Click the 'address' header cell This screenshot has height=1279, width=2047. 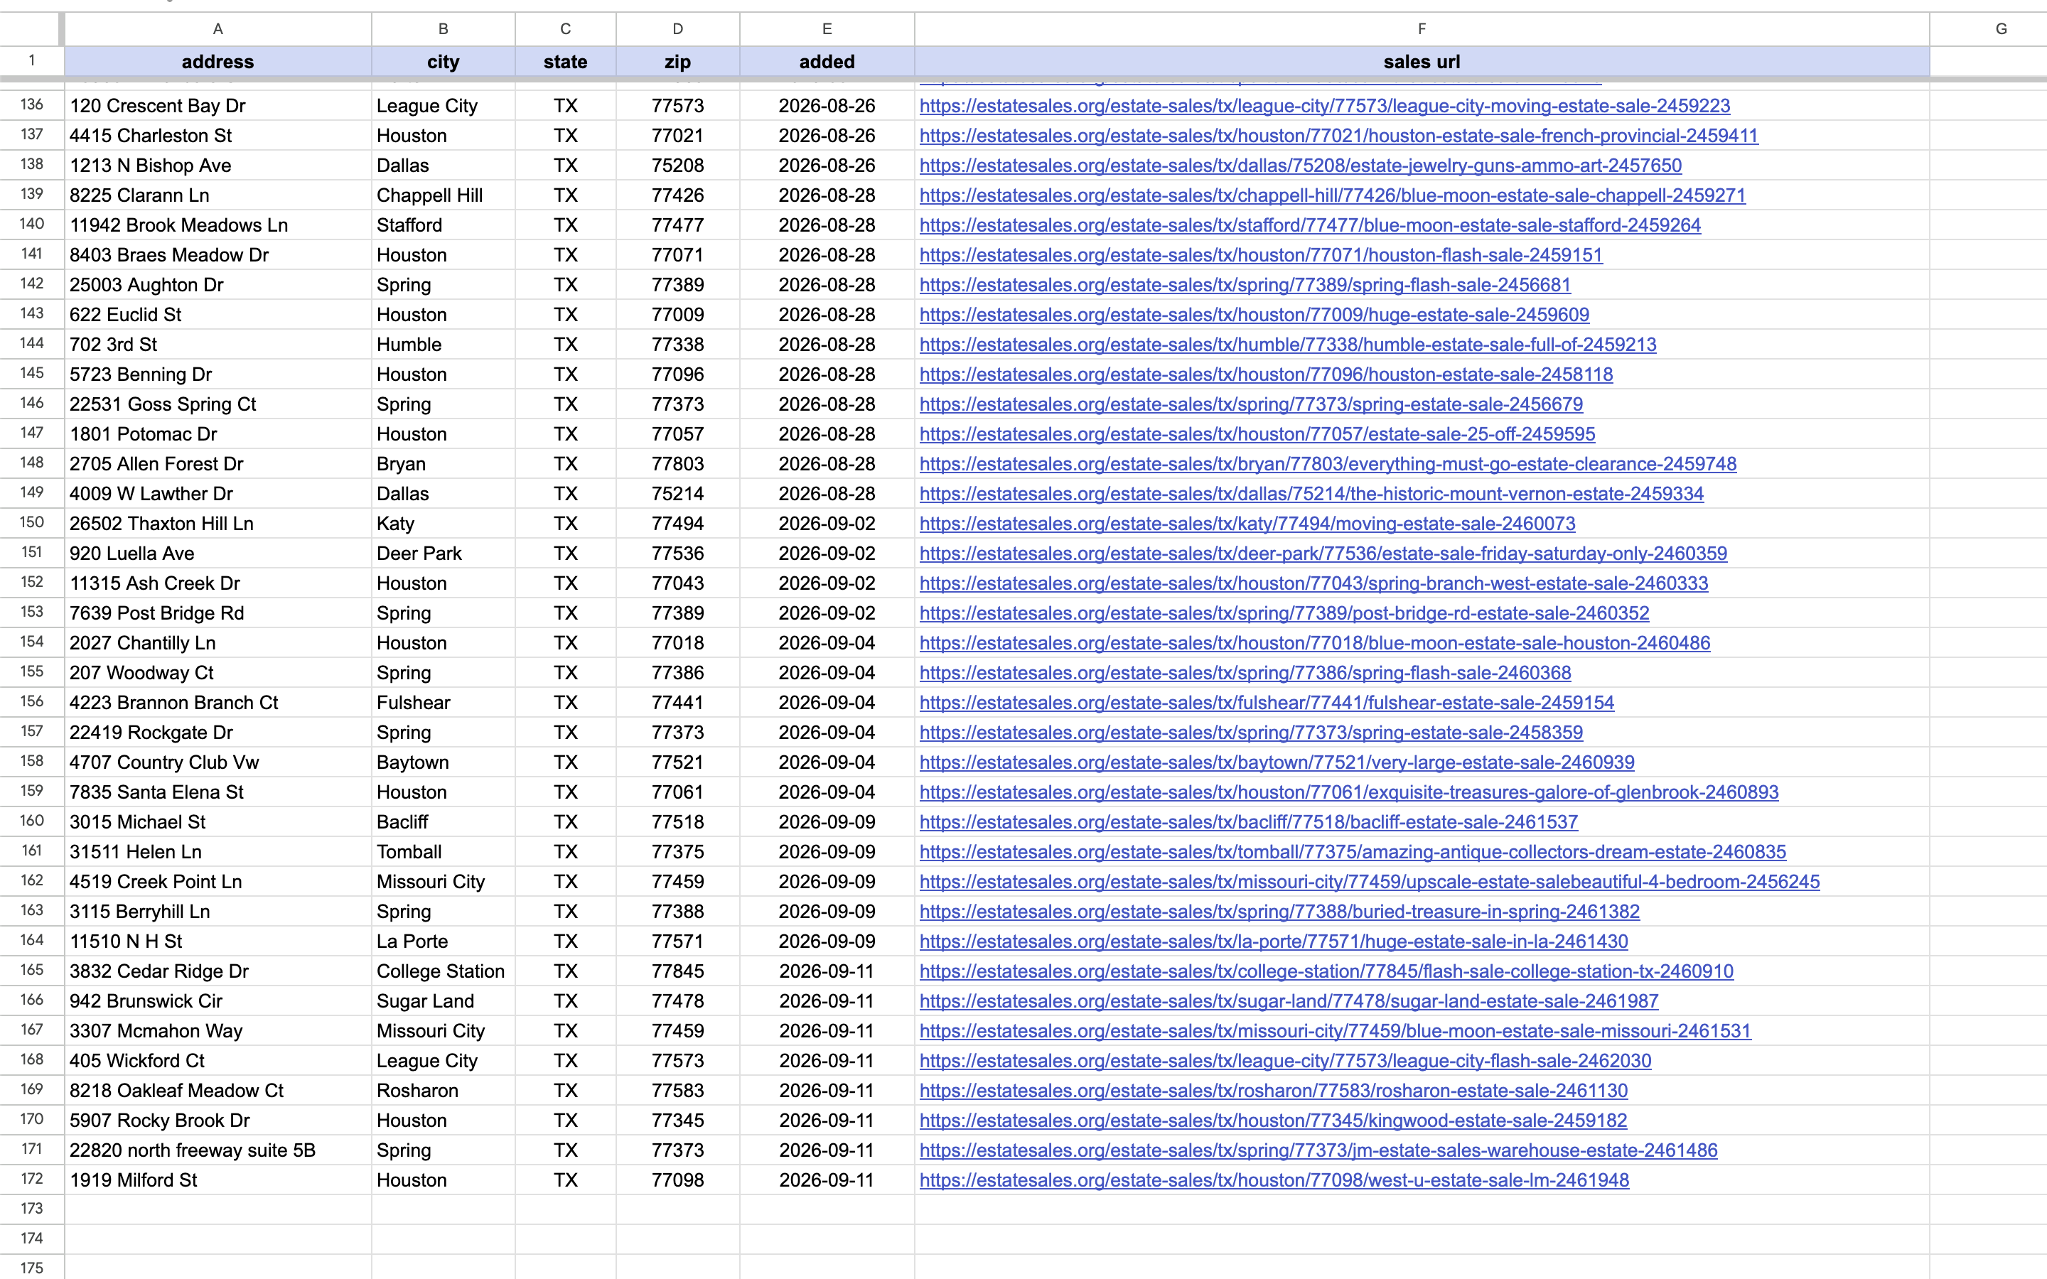[218, 62]
